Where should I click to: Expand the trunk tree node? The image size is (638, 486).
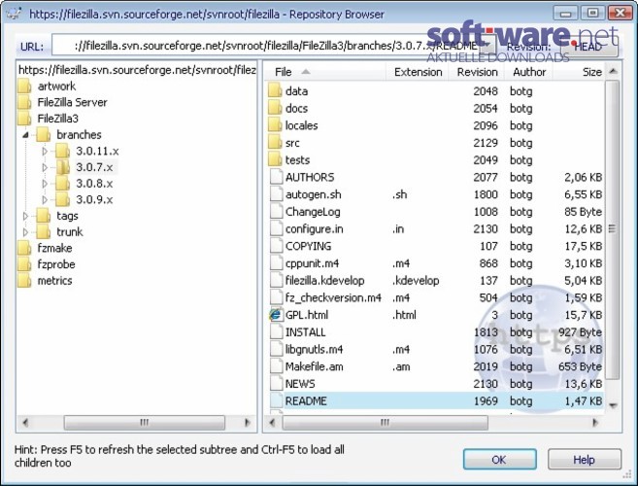click(25, 232)
